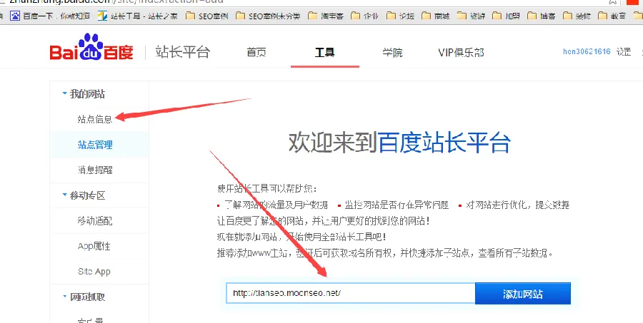Click the 添加网站 button
The height and width of the screenshot is (323, 643).
pyautogui.click(x=523, y=294)
